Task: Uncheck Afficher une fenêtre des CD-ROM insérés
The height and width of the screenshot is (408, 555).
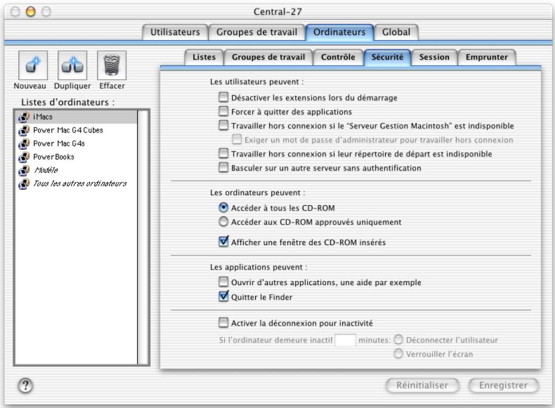Action: [x=224, y=242]
